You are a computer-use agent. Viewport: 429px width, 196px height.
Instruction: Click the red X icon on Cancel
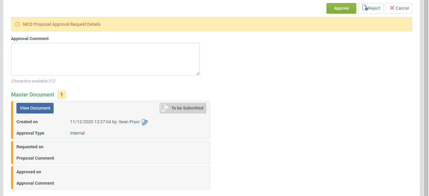pyautogui.click(x=392, y=8)
